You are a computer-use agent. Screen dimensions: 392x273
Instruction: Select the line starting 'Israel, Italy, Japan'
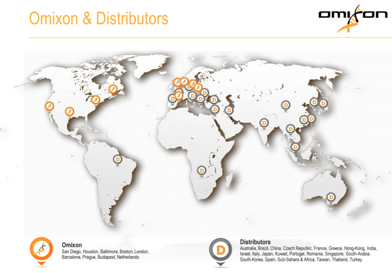click(305, 254)
